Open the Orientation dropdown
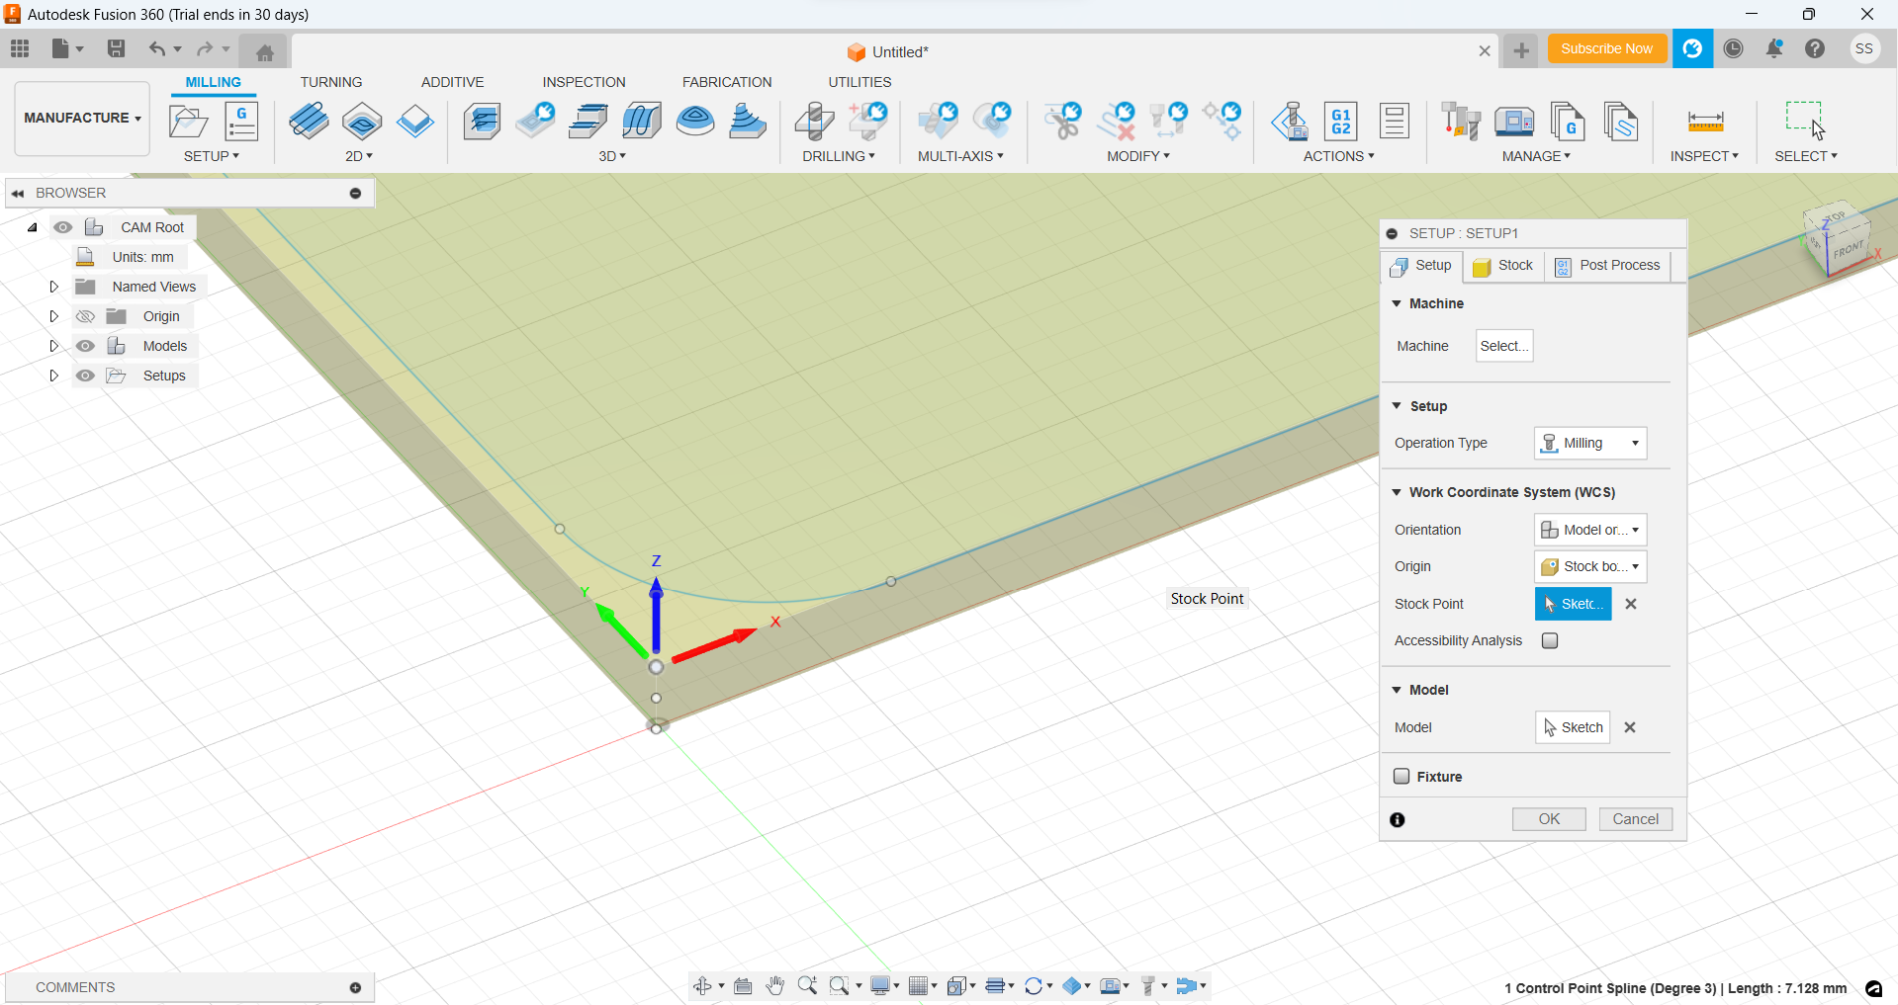1898x1005 pixels. pyautogui.click(x=1590, y=530)
